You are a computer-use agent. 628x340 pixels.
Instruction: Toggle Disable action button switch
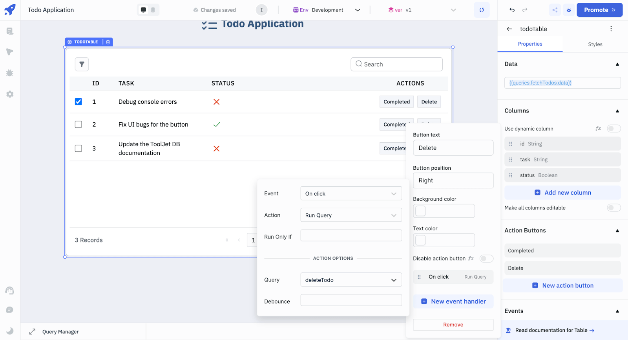pyautogui.click(x=486, y=258)
